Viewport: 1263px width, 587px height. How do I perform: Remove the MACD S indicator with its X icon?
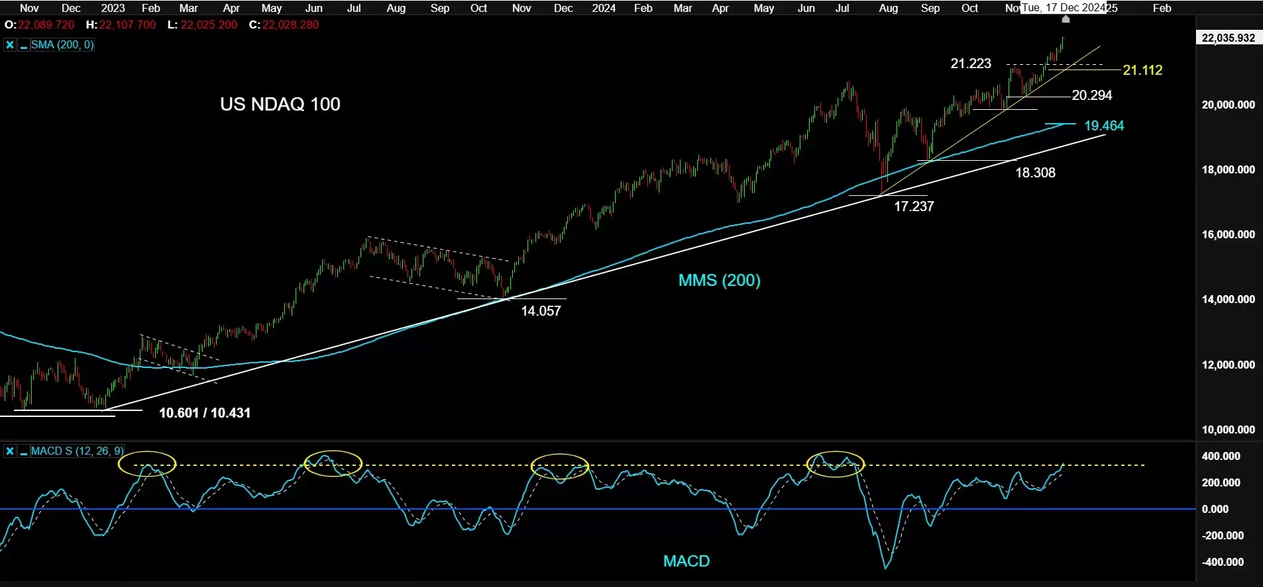pos(10,451)
